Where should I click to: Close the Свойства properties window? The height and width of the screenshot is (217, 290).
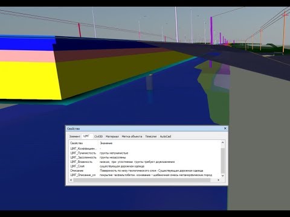point(225,128)
